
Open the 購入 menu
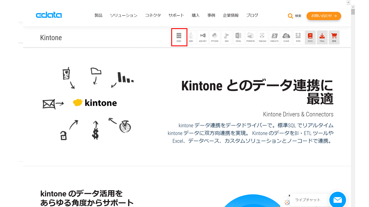point(196,16)
